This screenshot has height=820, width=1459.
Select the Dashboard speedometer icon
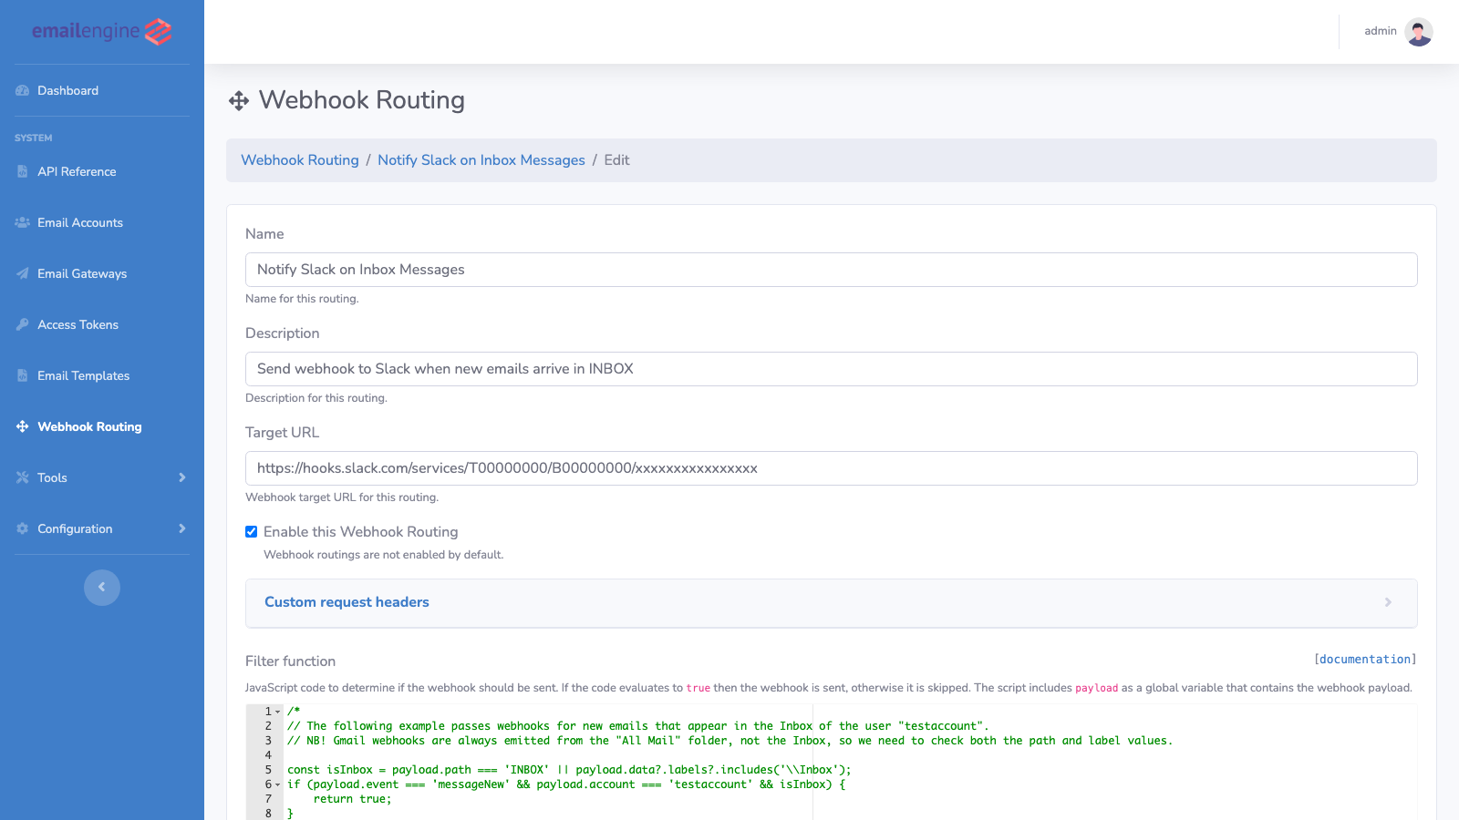21,90
